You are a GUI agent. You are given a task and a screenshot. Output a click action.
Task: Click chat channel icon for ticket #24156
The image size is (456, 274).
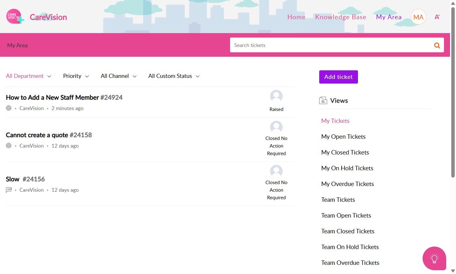coord(9,190)
